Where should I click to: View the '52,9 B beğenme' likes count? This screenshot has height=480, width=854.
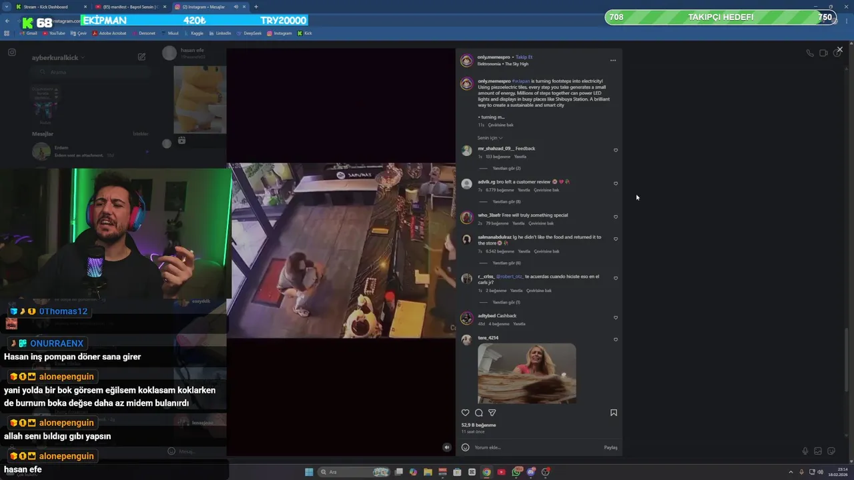(x=478, y=425)
